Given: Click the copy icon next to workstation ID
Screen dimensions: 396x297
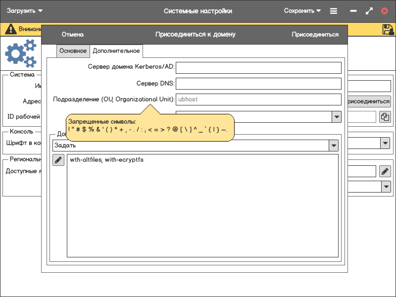Looking at the screenshot, I should coord(385,117).
